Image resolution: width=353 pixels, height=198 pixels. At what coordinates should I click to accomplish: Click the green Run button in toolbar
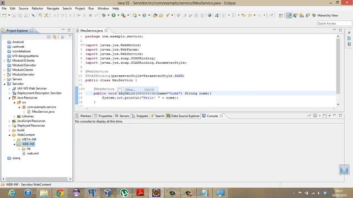point(114,15)
